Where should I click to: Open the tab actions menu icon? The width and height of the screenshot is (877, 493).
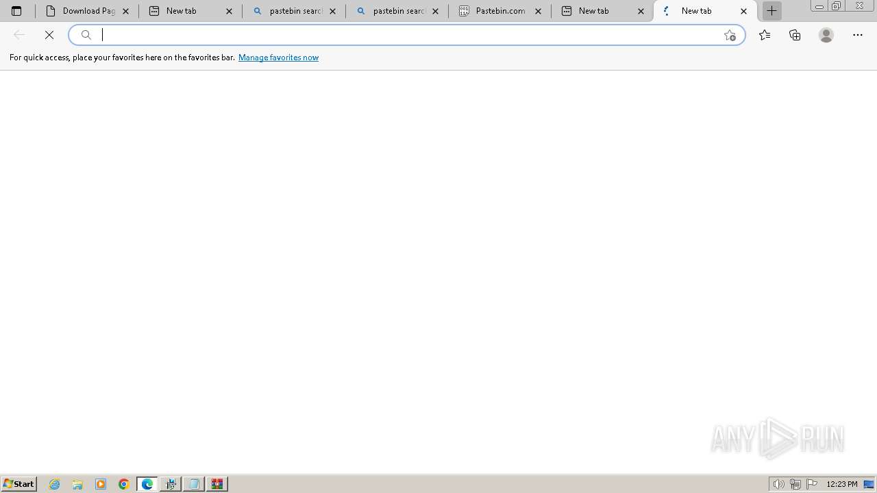[16, 11]
